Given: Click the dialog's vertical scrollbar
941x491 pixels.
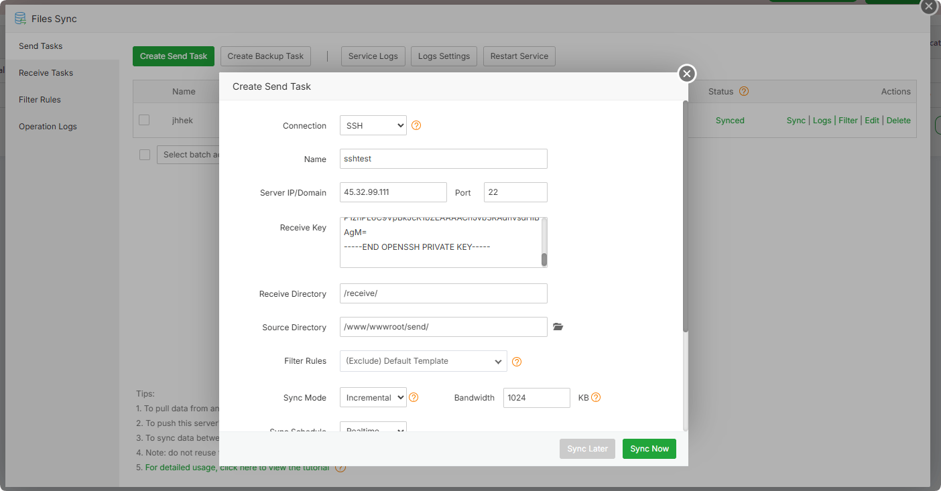Looking at the screenshot, I should click(685, 216).
